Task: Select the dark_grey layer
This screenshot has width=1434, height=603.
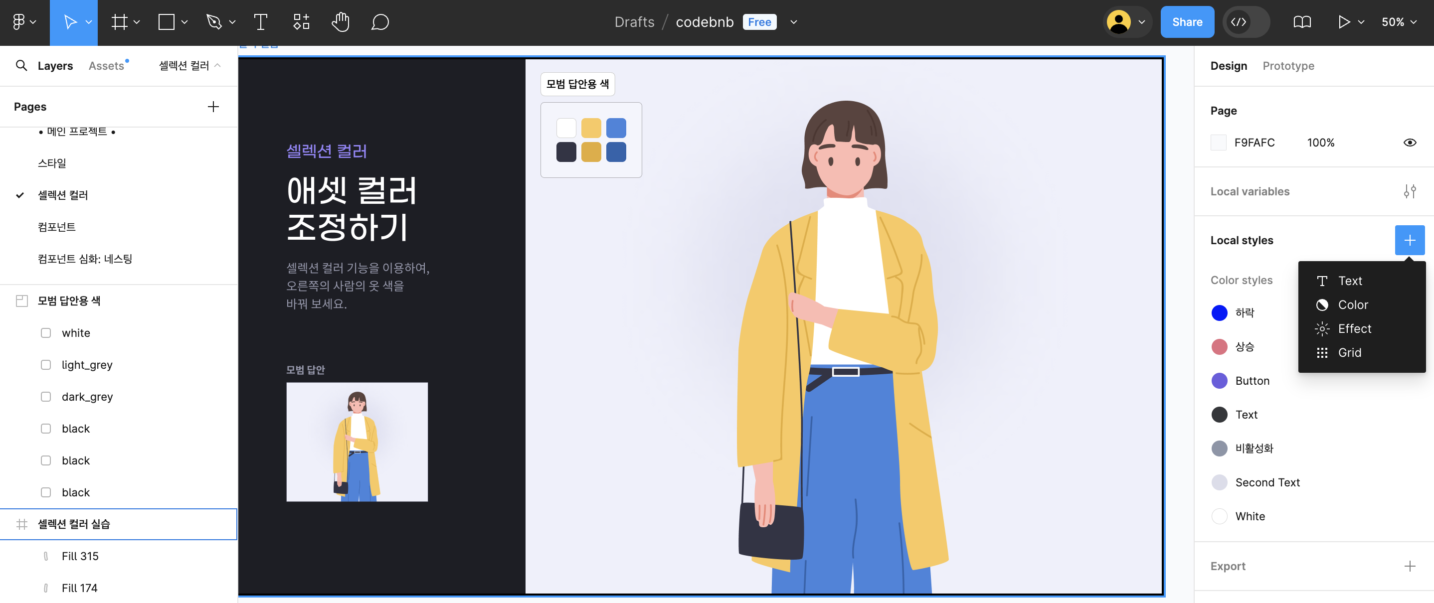Action: coord(87,397)
